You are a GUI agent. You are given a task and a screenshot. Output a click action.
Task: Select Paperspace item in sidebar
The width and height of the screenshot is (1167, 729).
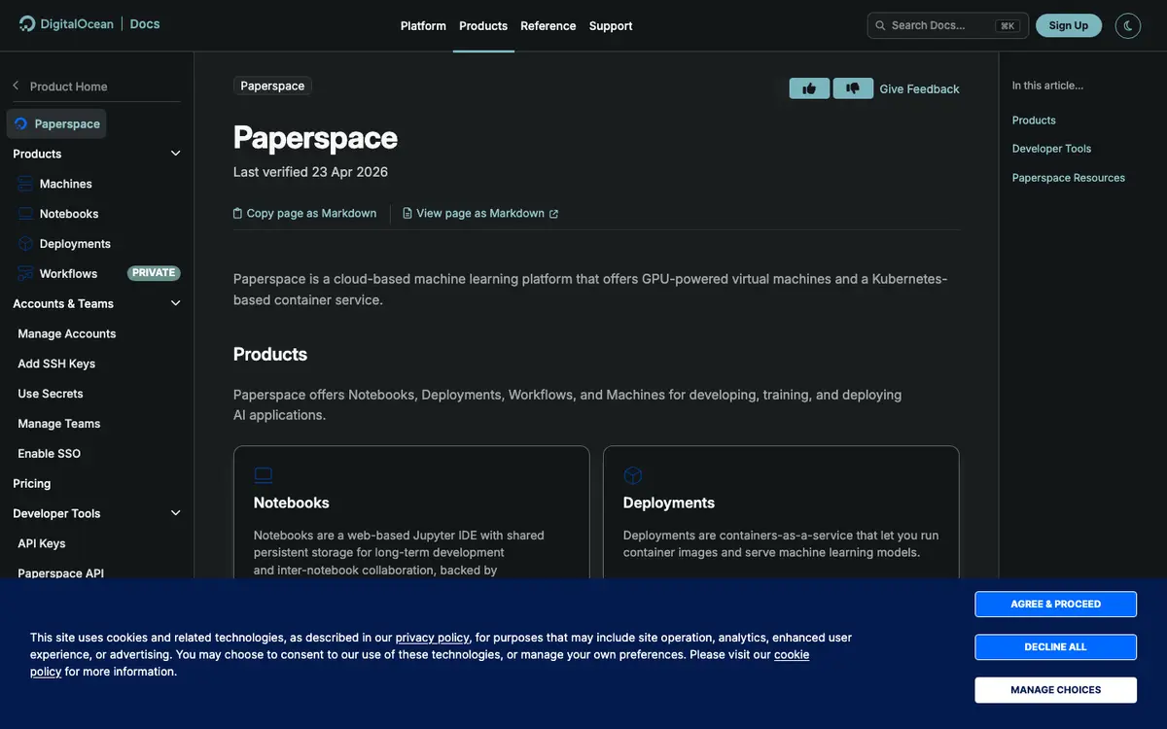56,123
